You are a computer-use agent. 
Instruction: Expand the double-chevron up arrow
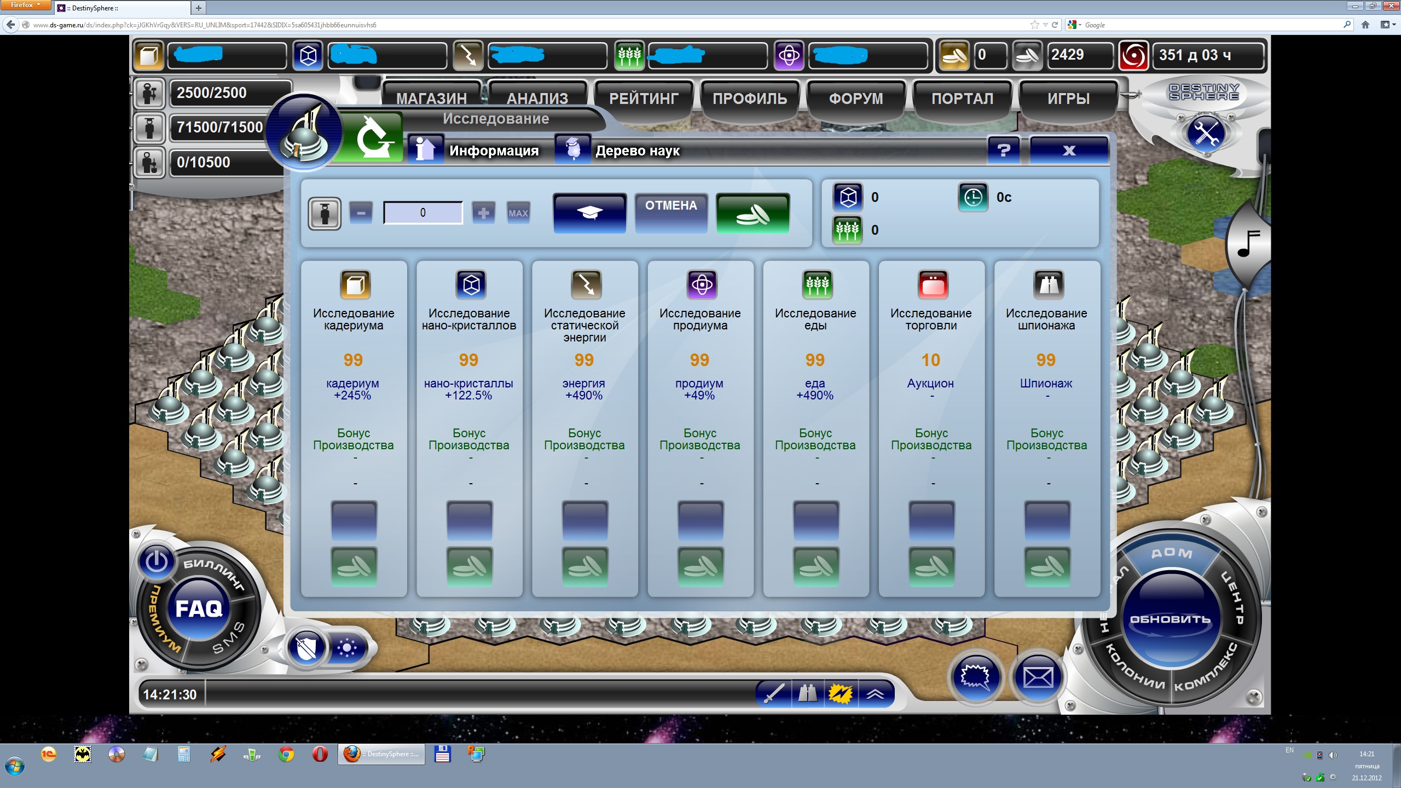[x=875, y=694]
